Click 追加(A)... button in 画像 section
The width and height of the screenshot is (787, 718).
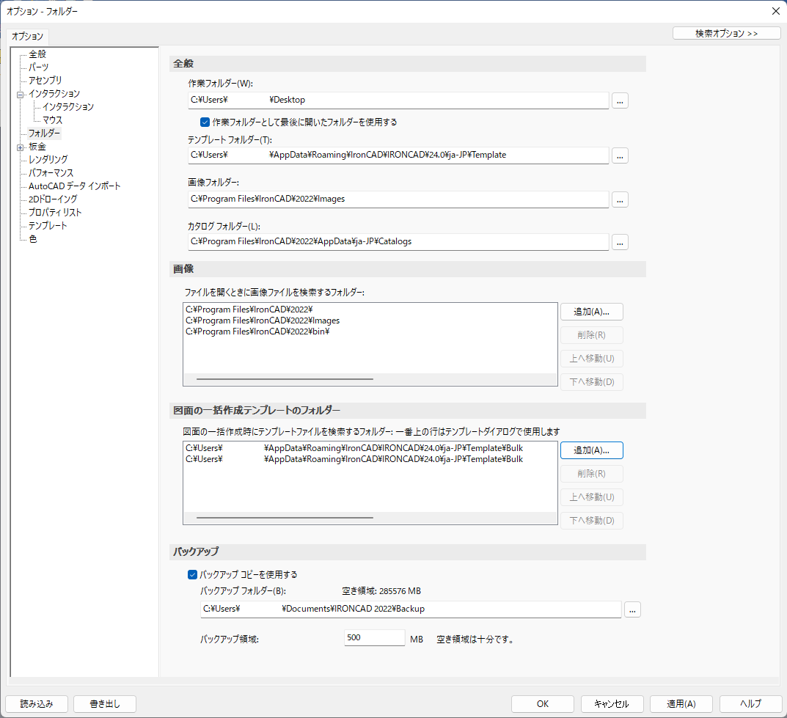[591, 312]
